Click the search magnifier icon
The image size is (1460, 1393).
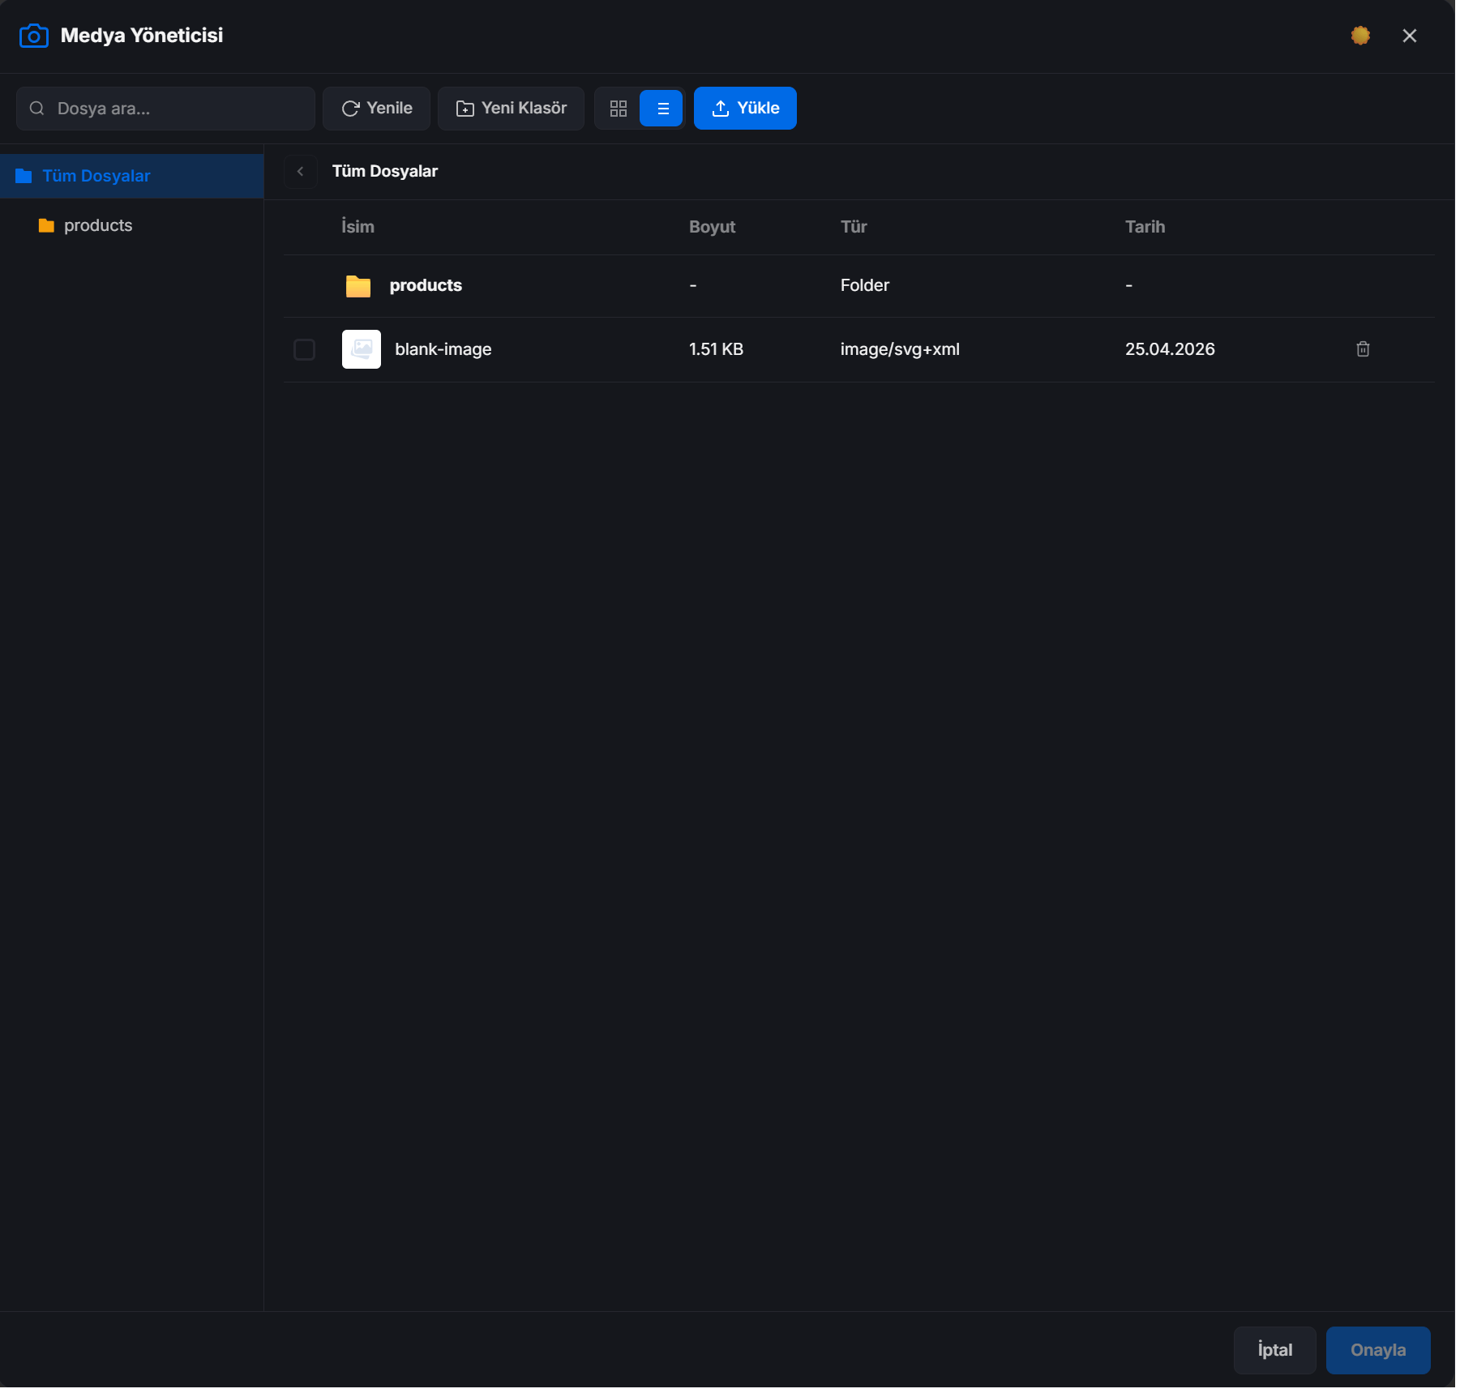(36, 108)
